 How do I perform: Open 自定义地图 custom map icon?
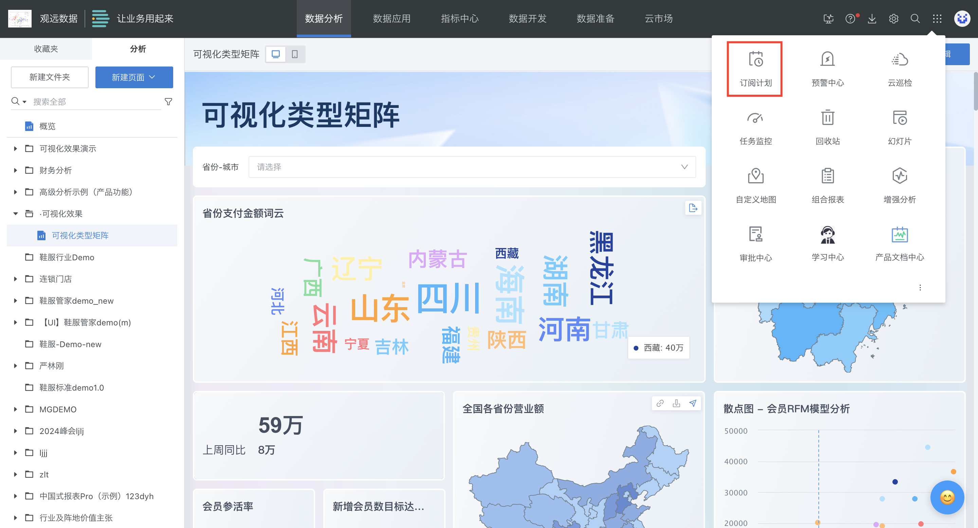(x=755, y=176)
